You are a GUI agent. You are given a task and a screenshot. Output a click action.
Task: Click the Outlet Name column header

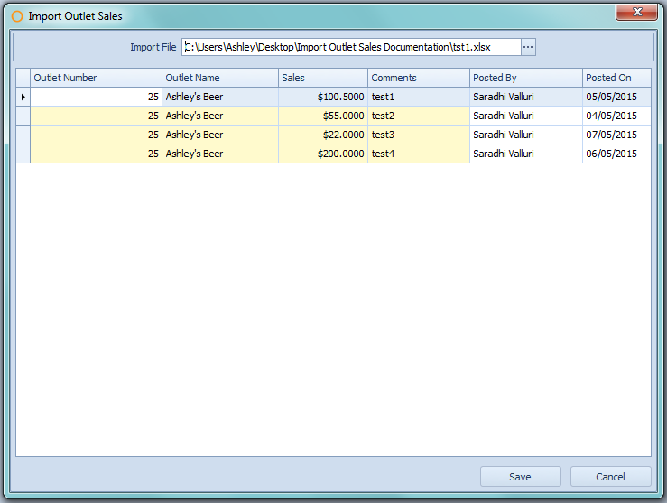coord(219,78)
